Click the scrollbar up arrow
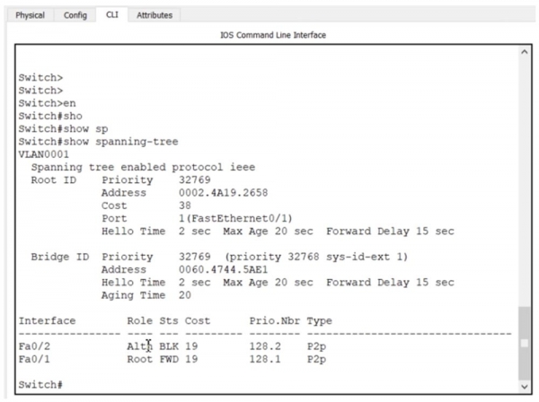 click(x=525, y=53)
